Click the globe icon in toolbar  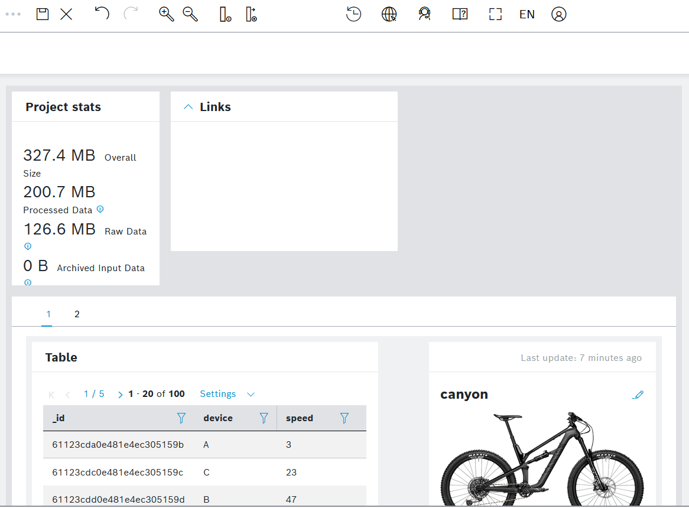(x=389, y=14)
